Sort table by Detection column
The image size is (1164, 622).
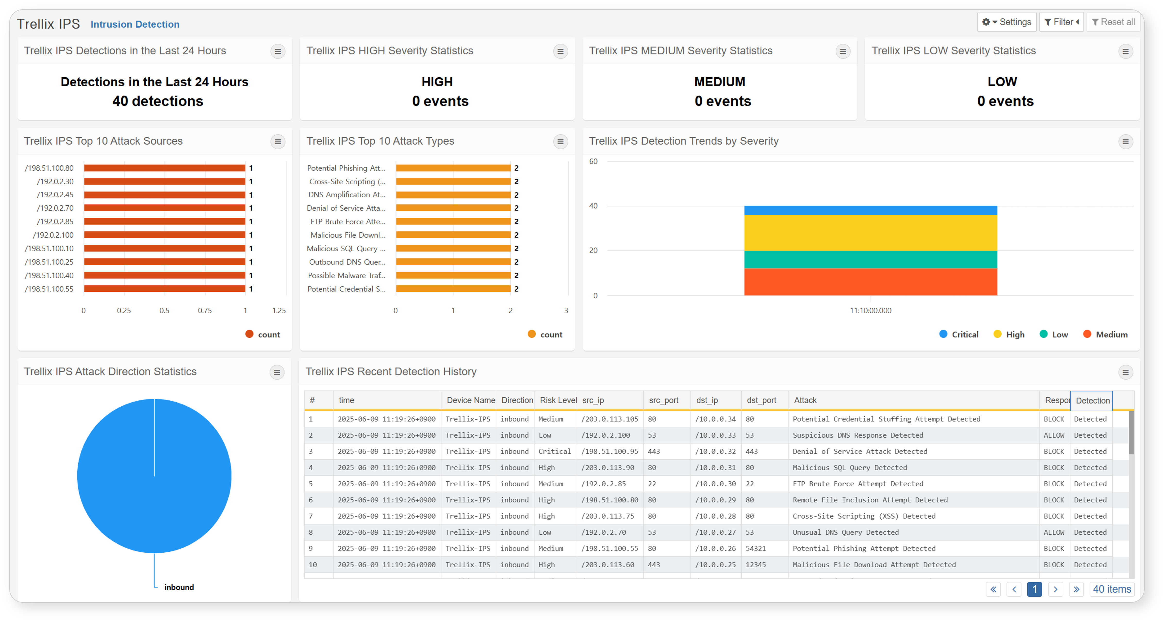(1091, 401)
